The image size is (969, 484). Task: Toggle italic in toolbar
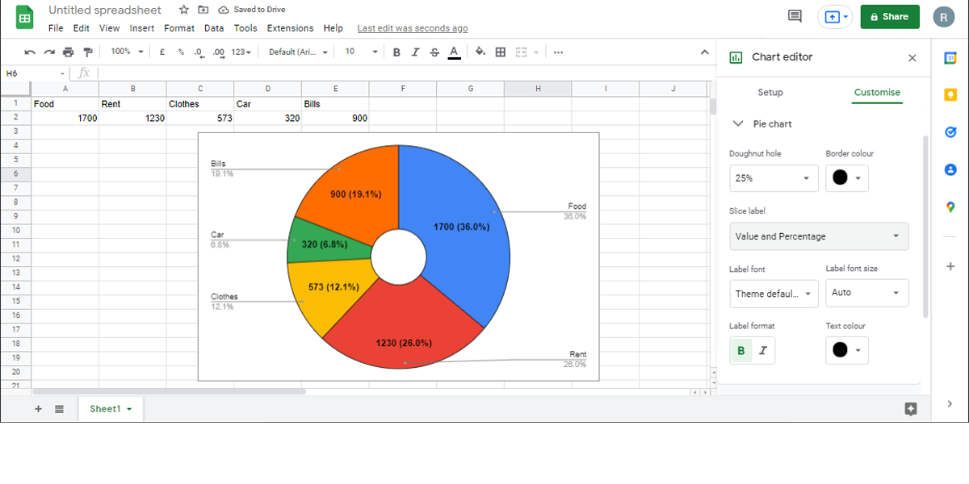pyautogui.click(x=416, y=52)
